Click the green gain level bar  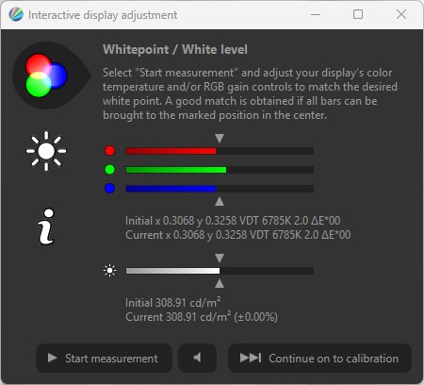pos(220,170)
